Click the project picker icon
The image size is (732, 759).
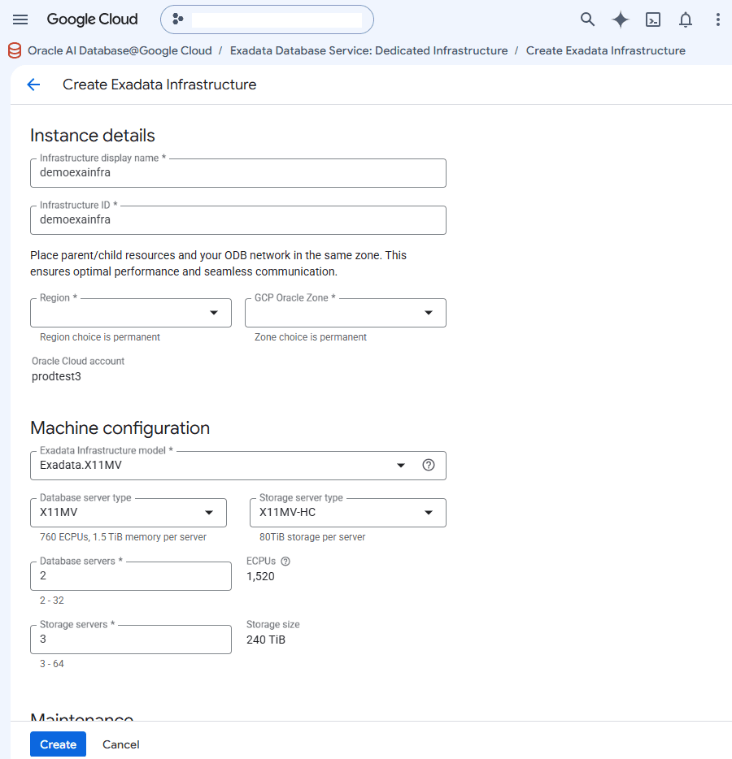pyautogui.click(x=178, y=20)
